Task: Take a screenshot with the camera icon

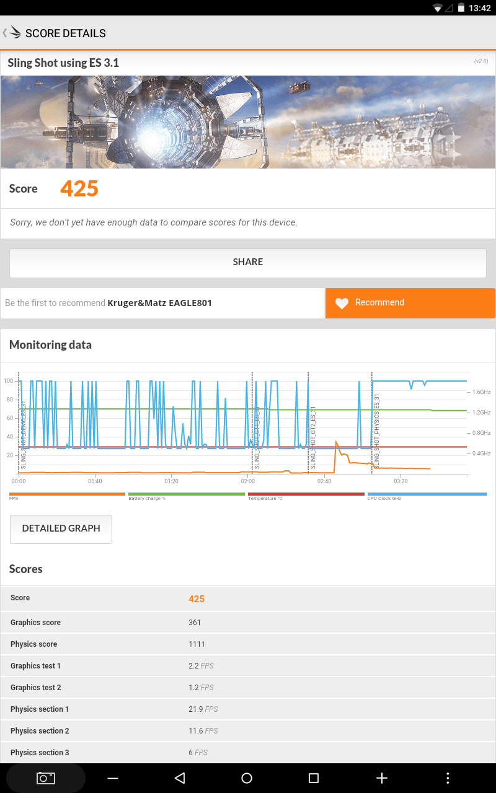Action: pos(46,778)
